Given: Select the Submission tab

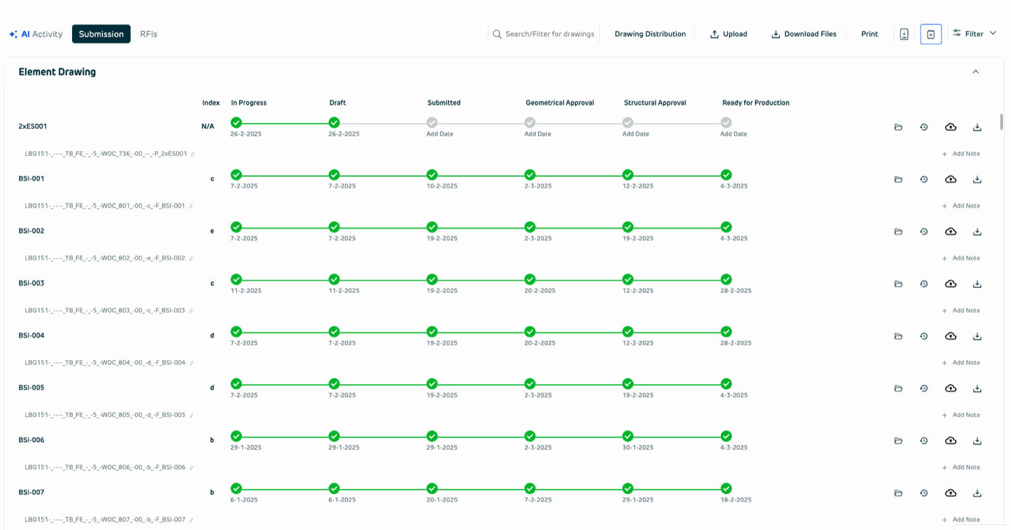Looking at the screenshot, I should 101,34.
